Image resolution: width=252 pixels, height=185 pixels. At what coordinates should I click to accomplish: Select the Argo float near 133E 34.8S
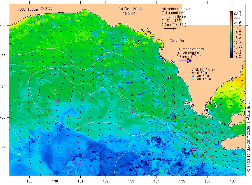132,111
